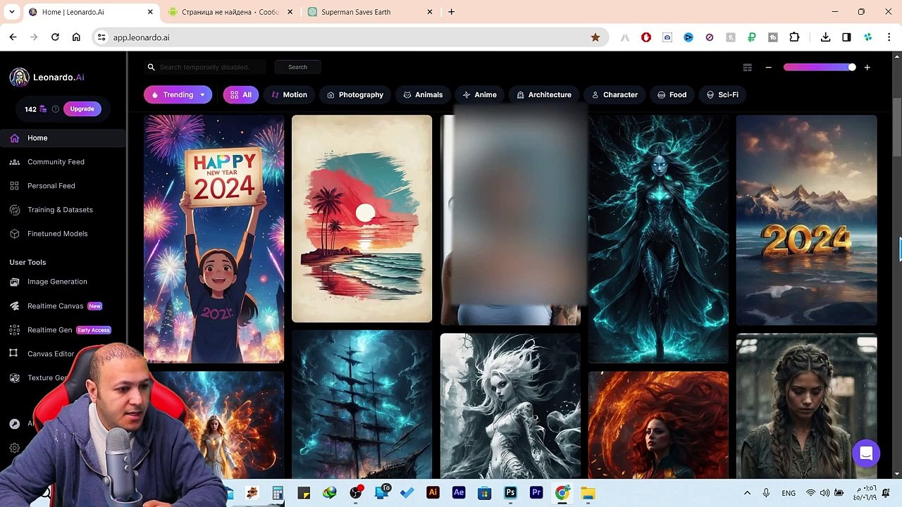Screen dimensions: 902x507
Task: Filter gallery by Photography
Action: click(354, 95)
